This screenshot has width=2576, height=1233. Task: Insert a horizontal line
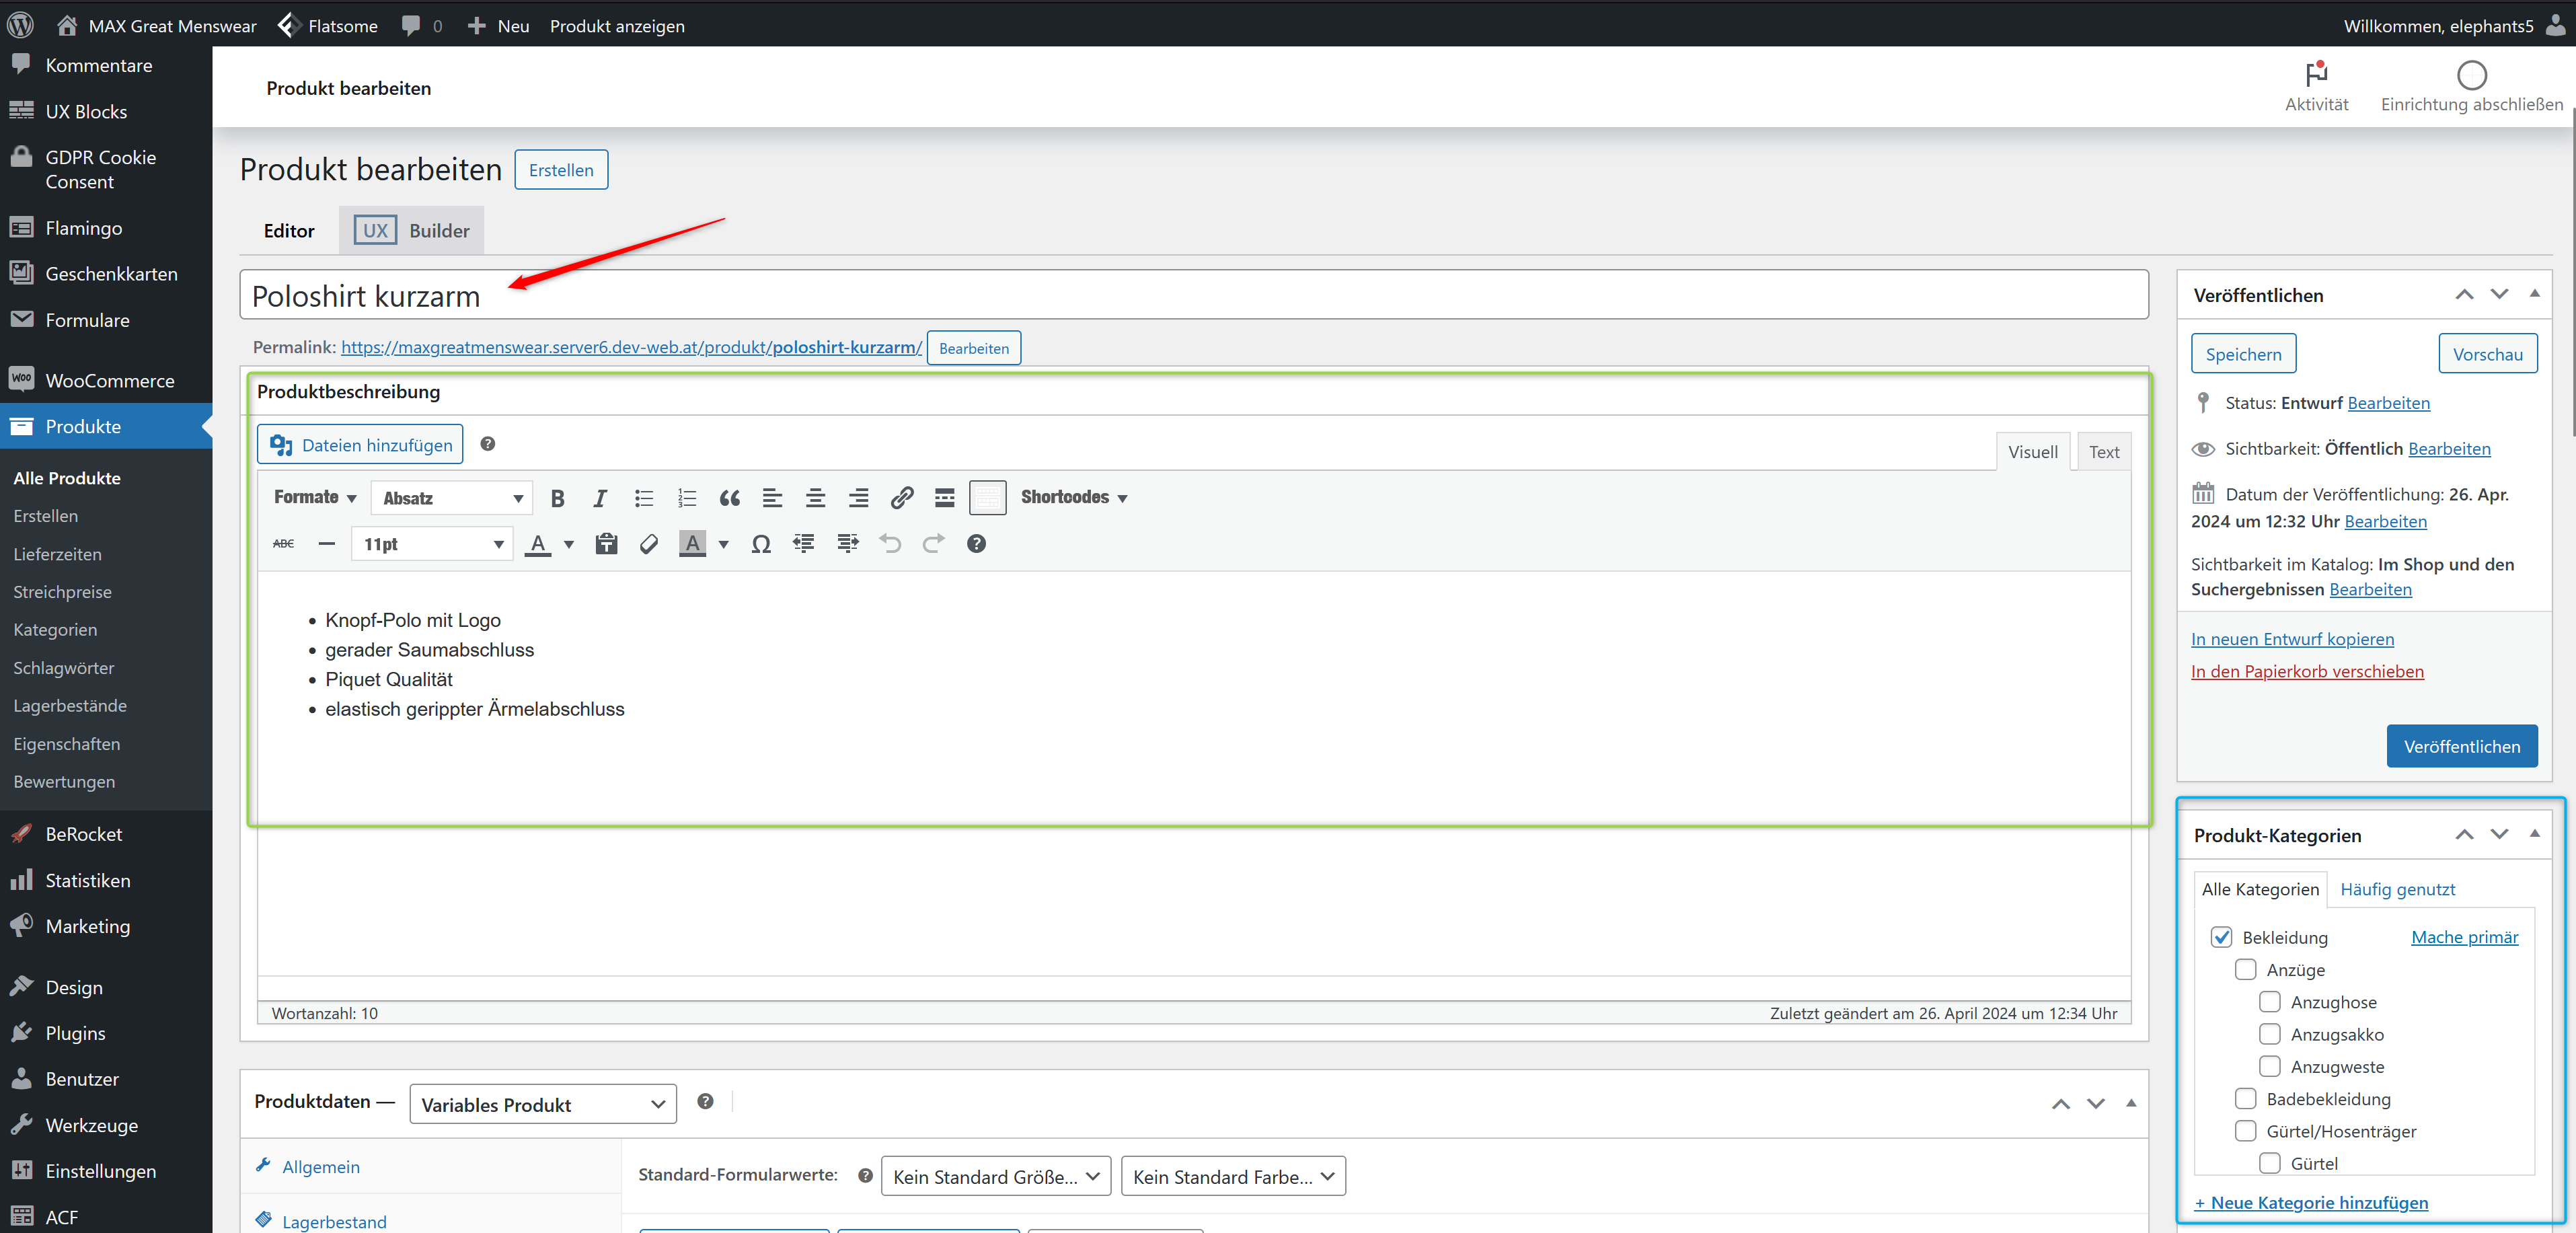[327, 544]
